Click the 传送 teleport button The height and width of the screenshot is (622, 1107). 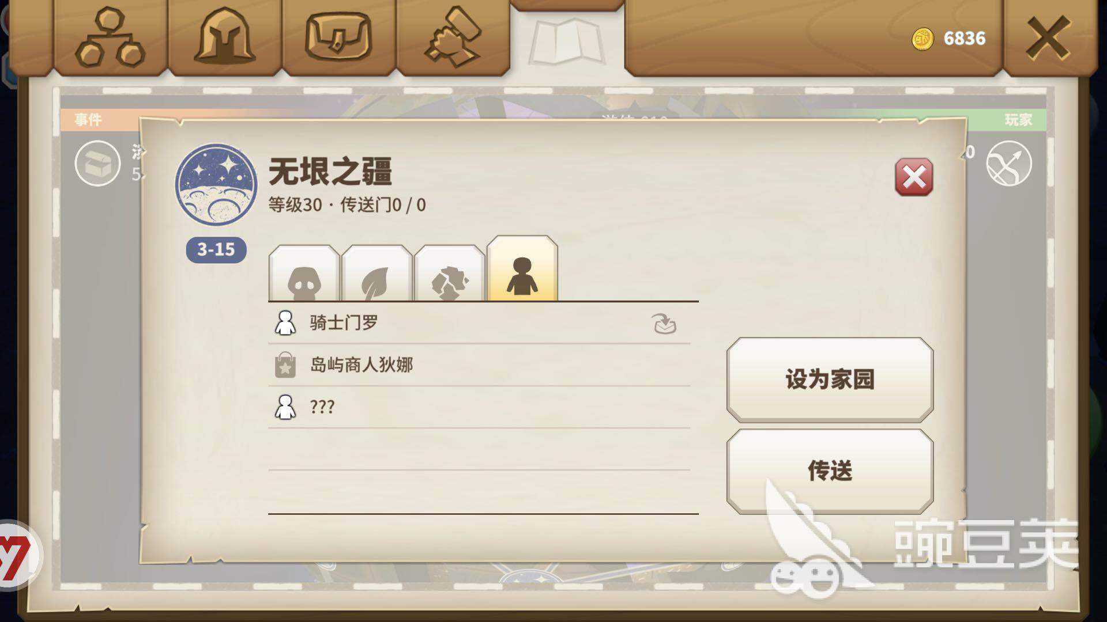pyautogui.click(x=830, y=471)
